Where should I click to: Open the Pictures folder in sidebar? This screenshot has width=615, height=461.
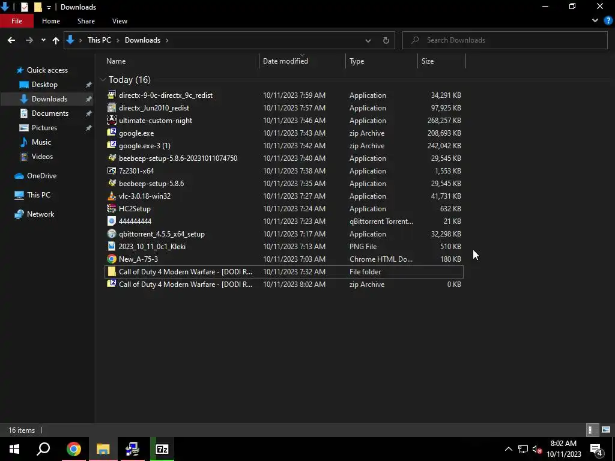(x=44, y=128)
